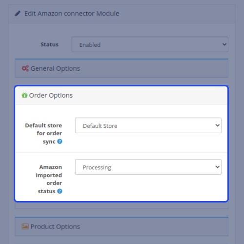244x244 pixels.
Task: Open the Status Enabled dropdown
Action: pos(150,44)
